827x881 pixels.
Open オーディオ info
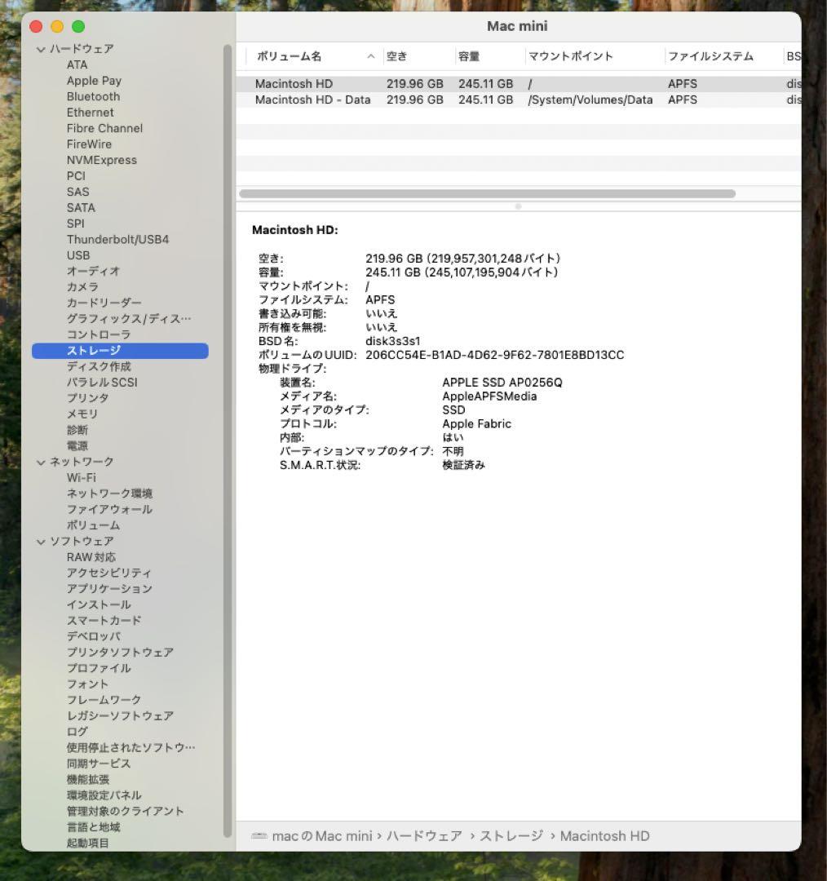click(93, 271)
